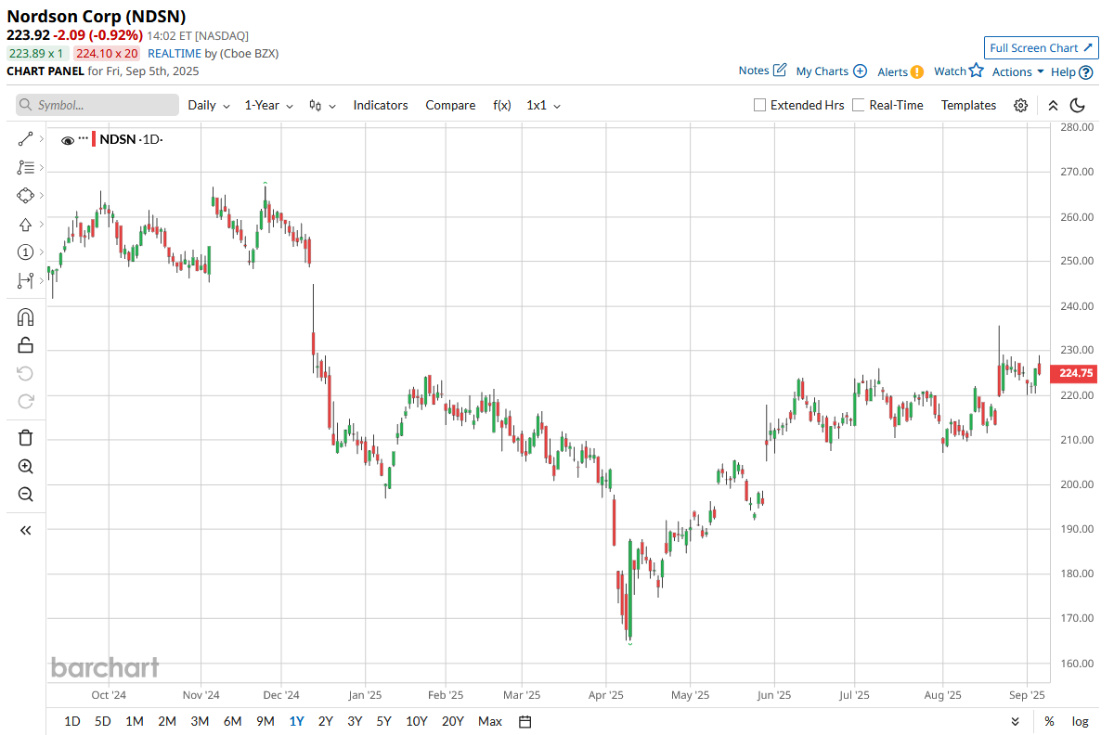Switch to the 6M time range
Image resolution: width=1114 pixels, height=735 pixels.
(232, 722)
